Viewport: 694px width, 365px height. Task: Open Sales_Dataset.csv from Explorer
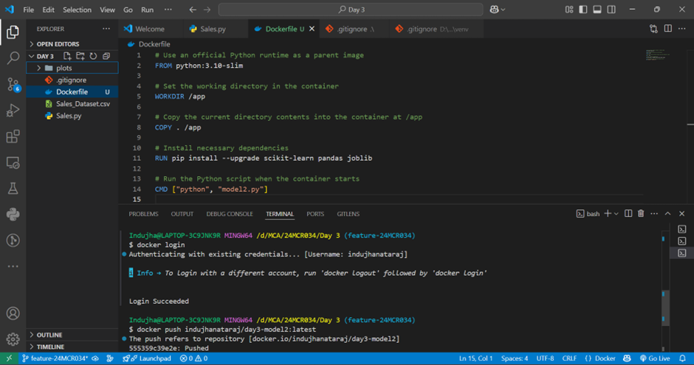(x=83, y=104)
